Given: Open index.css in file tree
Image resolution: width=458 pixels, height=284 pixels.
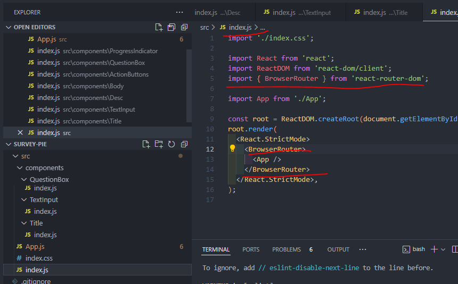Looking at the screenshot, I should point(97,258).
